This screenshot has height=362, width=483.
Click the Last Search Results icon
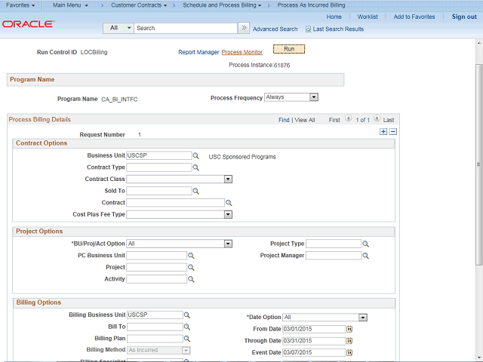(308, 29)
